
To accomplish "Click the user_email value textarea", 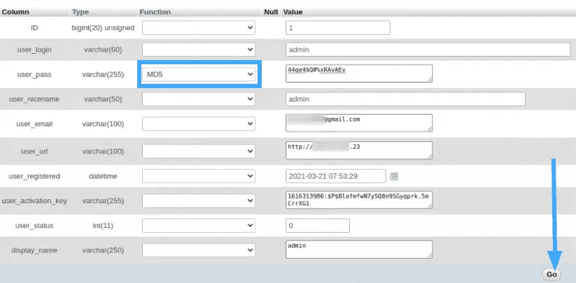I will pos(359,123).
